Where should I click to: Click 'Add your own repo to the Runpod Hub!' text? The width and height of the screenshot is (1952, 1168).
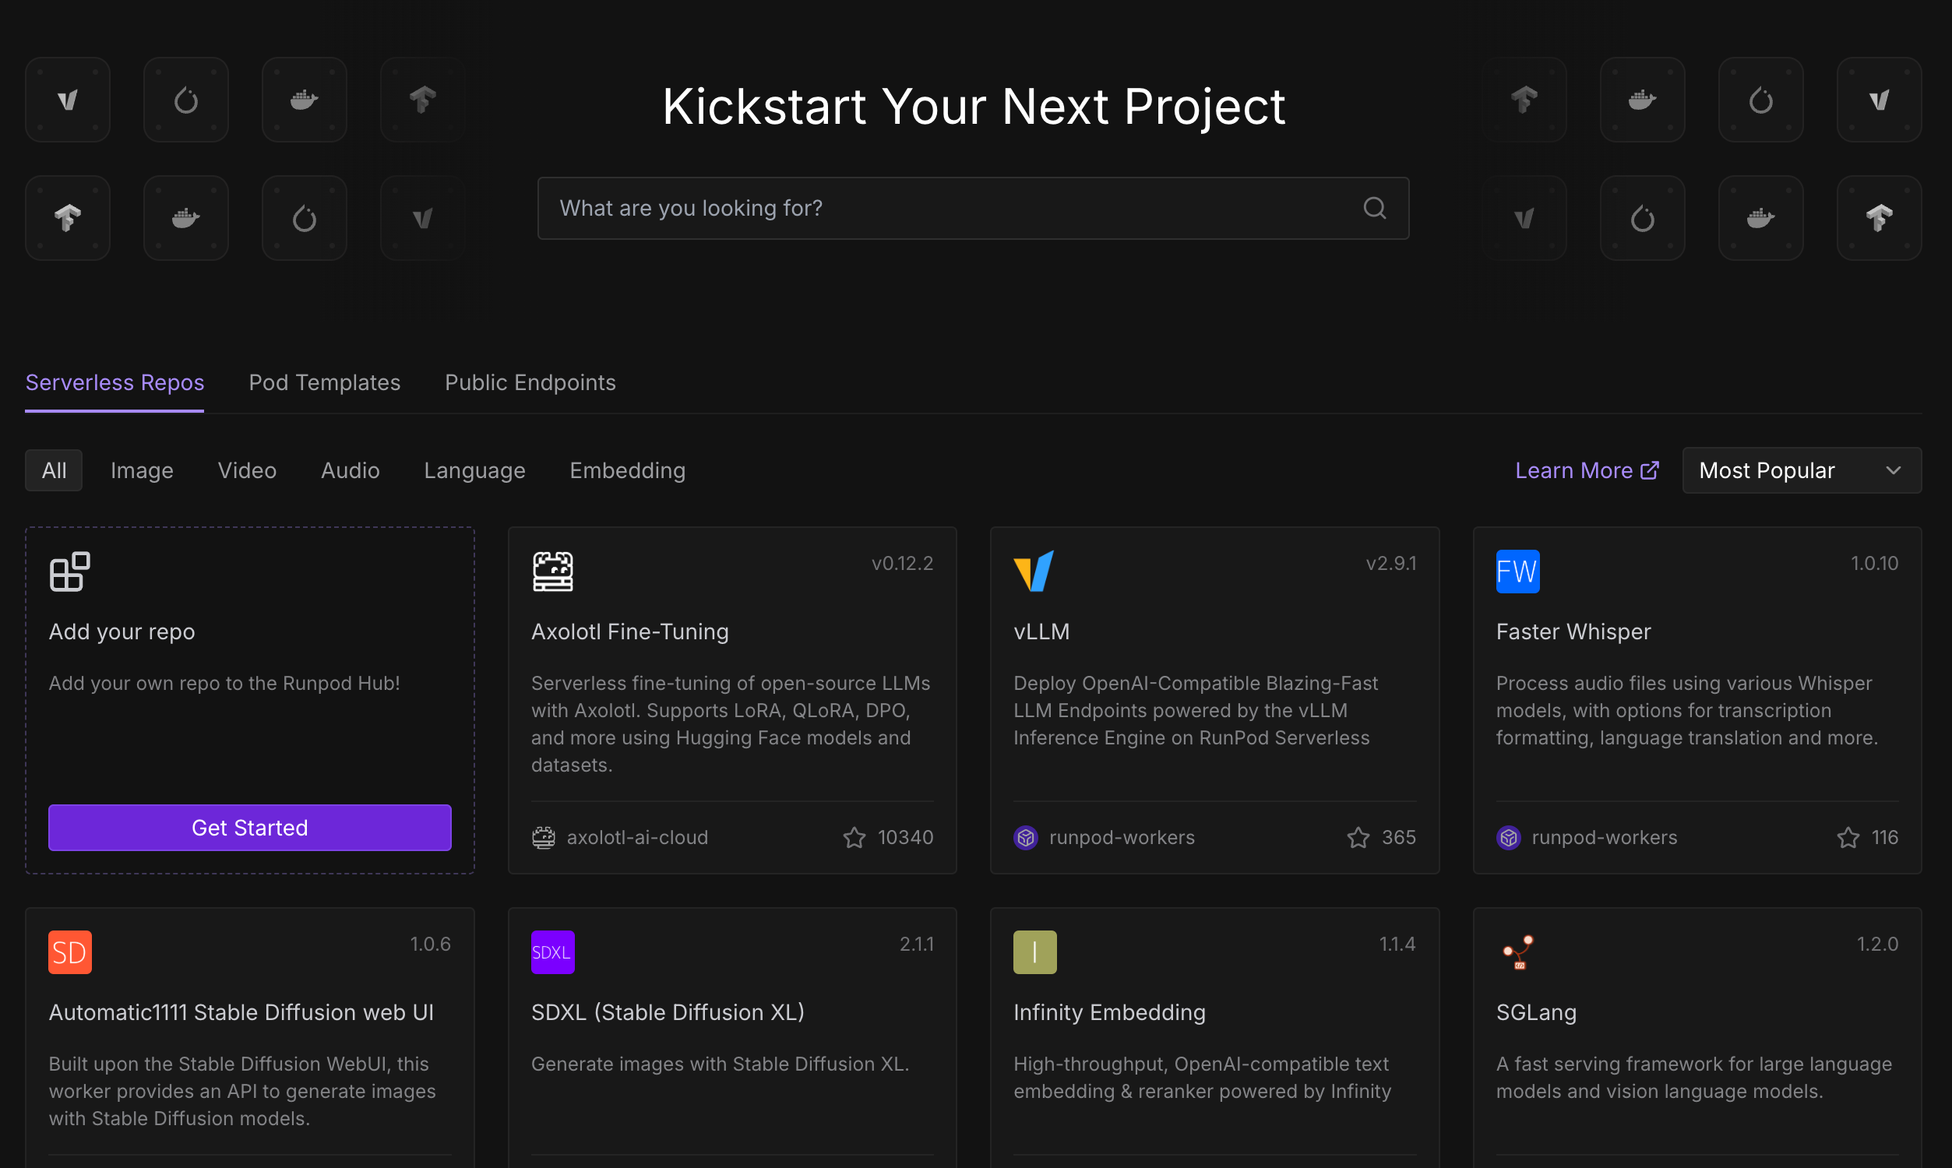(x=224, y=683)
